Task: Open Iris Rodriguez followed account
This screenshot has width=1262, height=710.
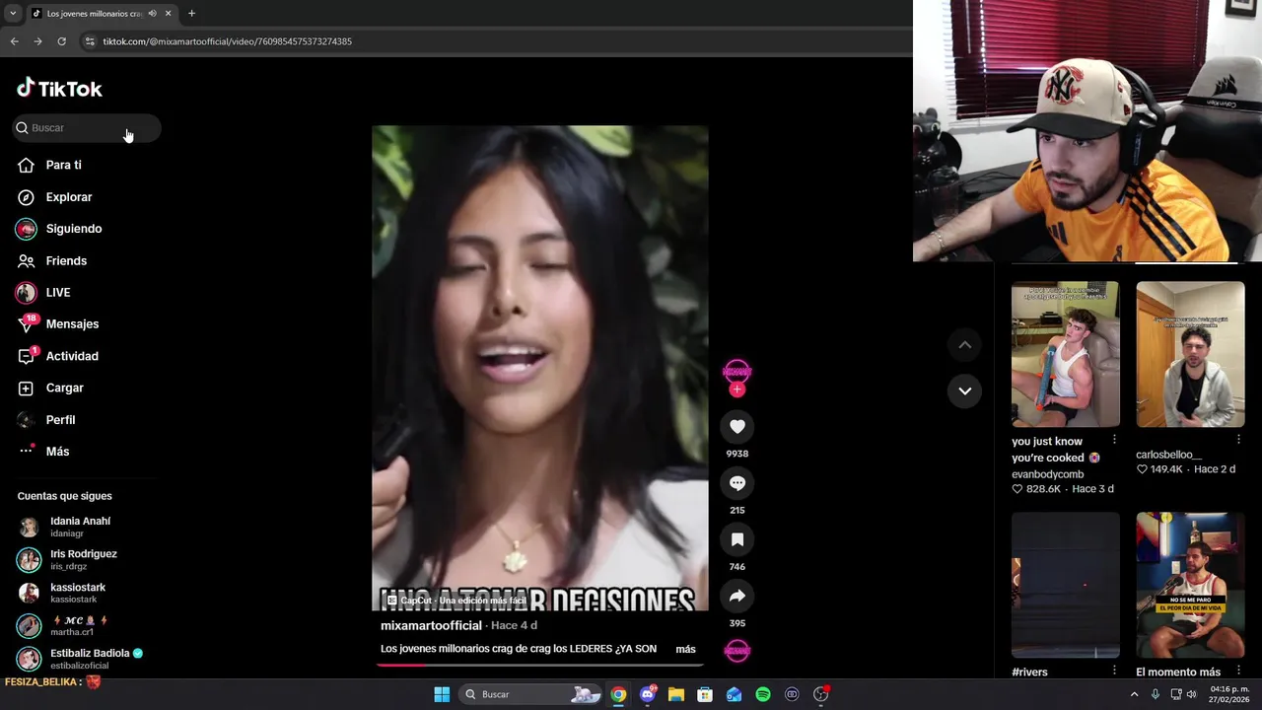Action: 67,560
